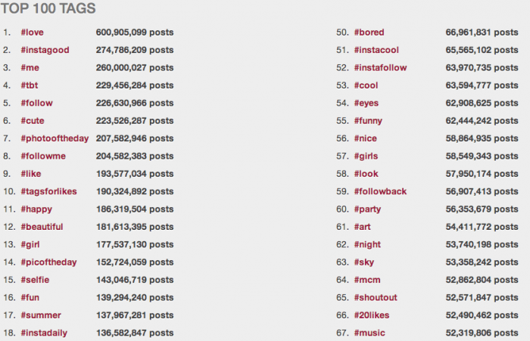Image resolution: width=530 pixels, height=341 pixels.
Task: Open the #selfie hashtag
Action: tap(36, 280)
